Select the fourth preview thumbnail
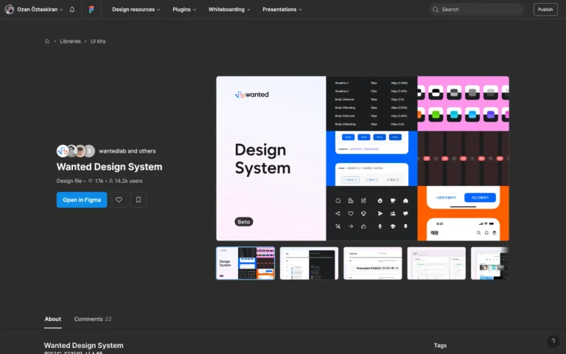Screen dimensions: 566x354 click(436, 263)
